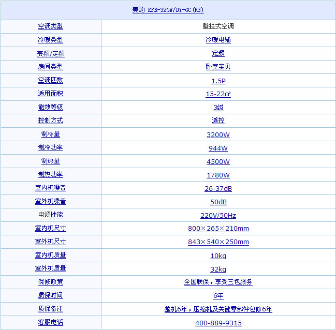Click the 15-22㎡ value link

click(218, 94)
